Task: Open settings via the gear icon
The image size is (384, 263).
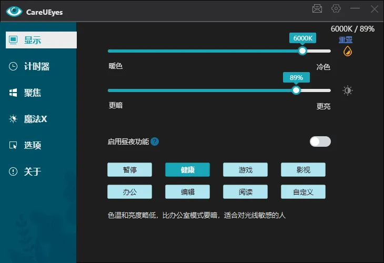Action: pyautogui.click(x=336, y=8)
